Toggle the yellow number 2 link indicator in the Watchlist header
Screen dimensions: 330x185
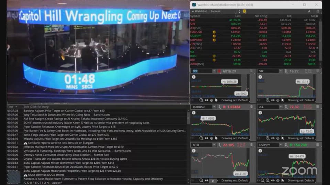[x=244, y=11]
